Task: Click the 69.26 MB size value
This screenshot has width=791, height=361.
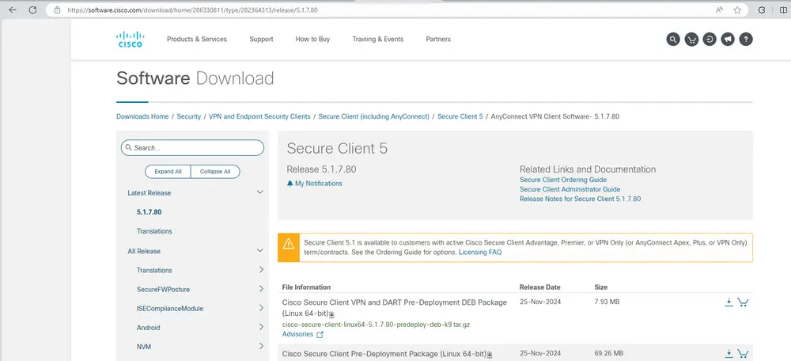Action: point(609,353)
